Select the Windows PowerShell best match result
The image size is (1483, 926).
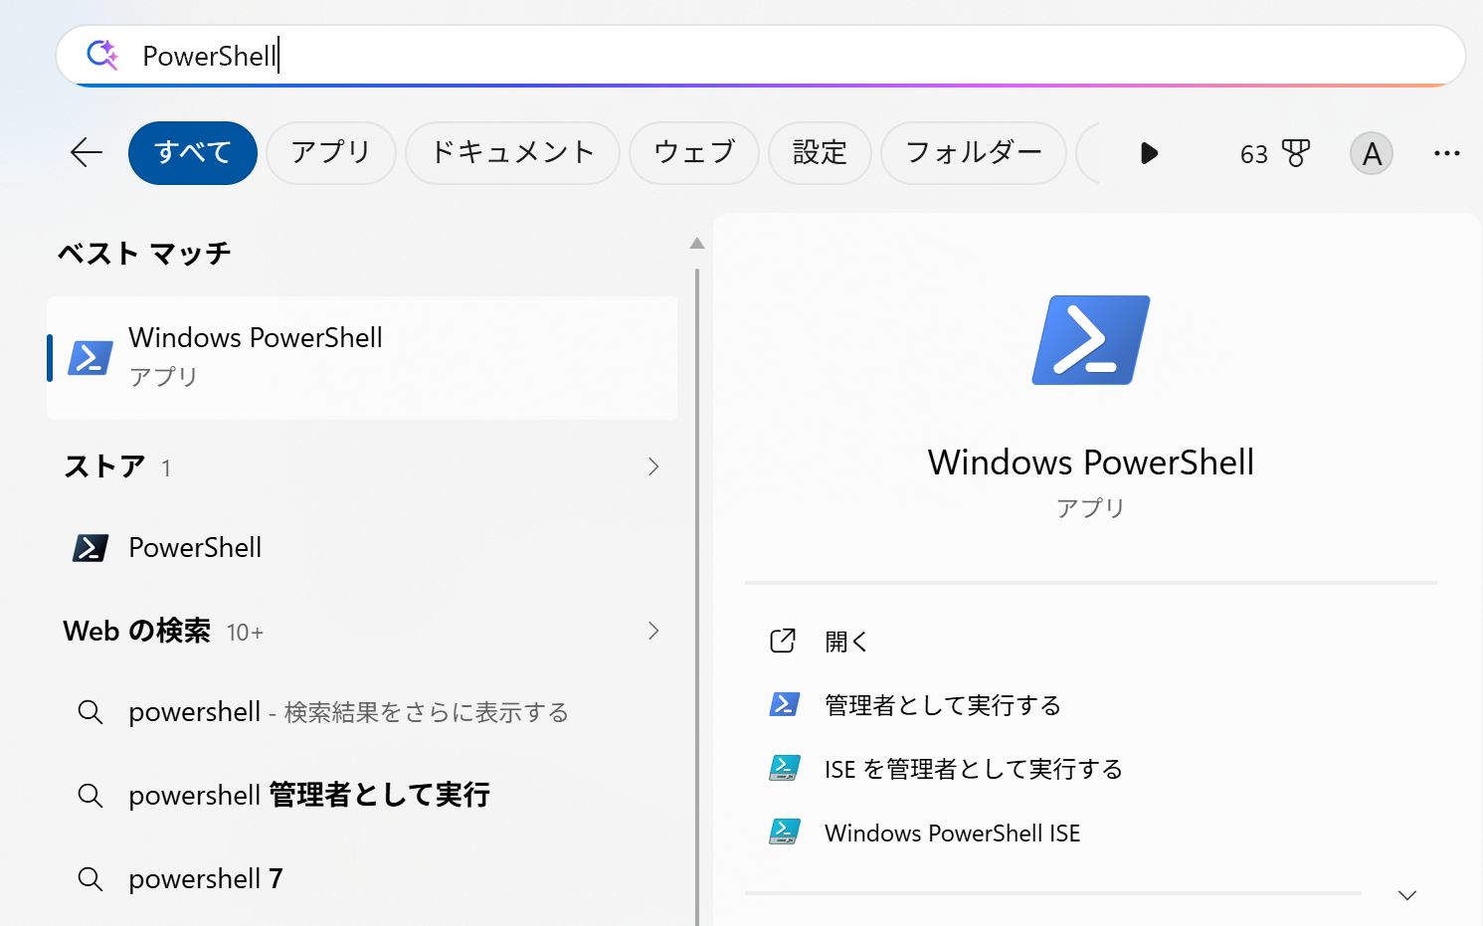click(x=362, y=358)
